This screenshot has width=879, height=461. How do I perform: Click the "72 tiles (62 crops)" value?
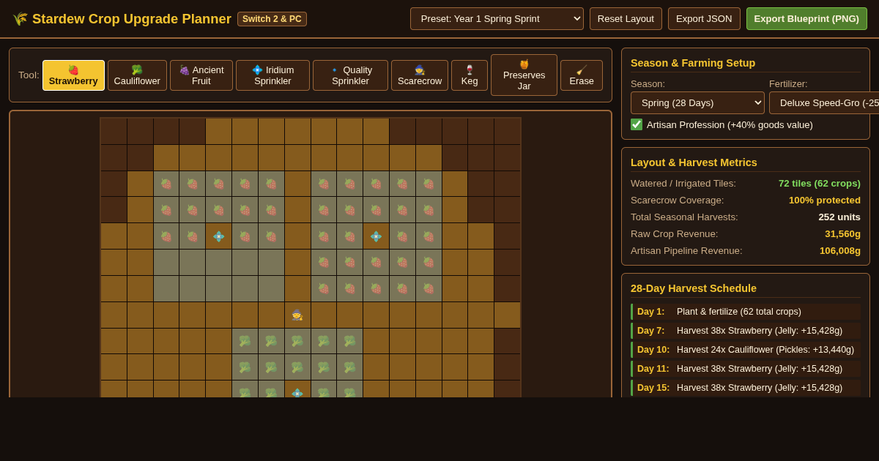pyautogui.click(x=820, y=184)
